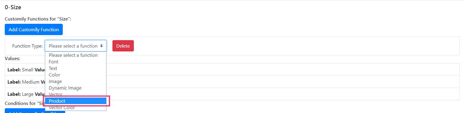Click the Customily Functions for "Size" text
This screenshot has height=113, width=464.
coord(38,19)
